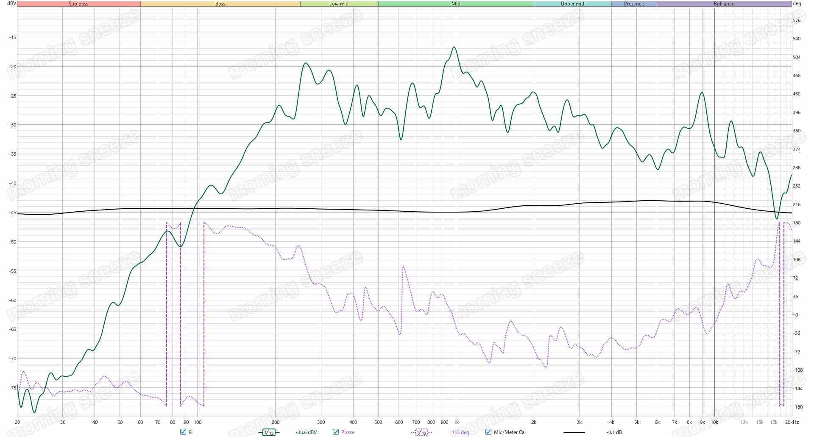Click the black Mic/Meter Cal line sample
814x437 pixels.
(574, 432)
